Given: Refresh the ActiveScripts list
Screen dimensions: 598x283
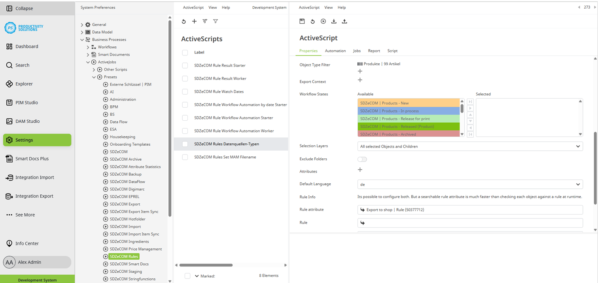Looking at the screenshot, I should [184, 21].
